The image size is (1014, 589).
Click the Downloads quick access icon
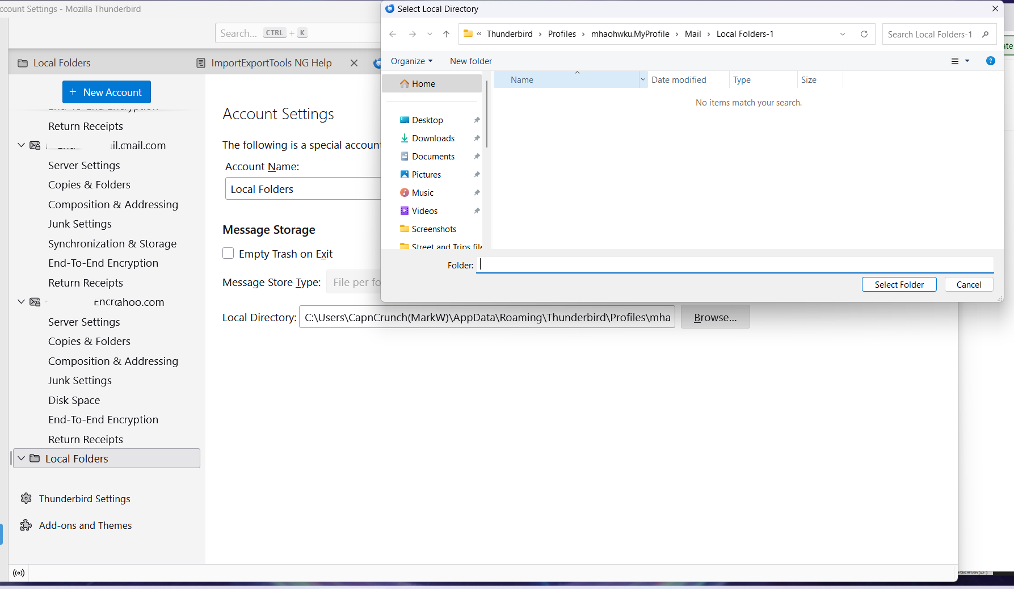405,138
